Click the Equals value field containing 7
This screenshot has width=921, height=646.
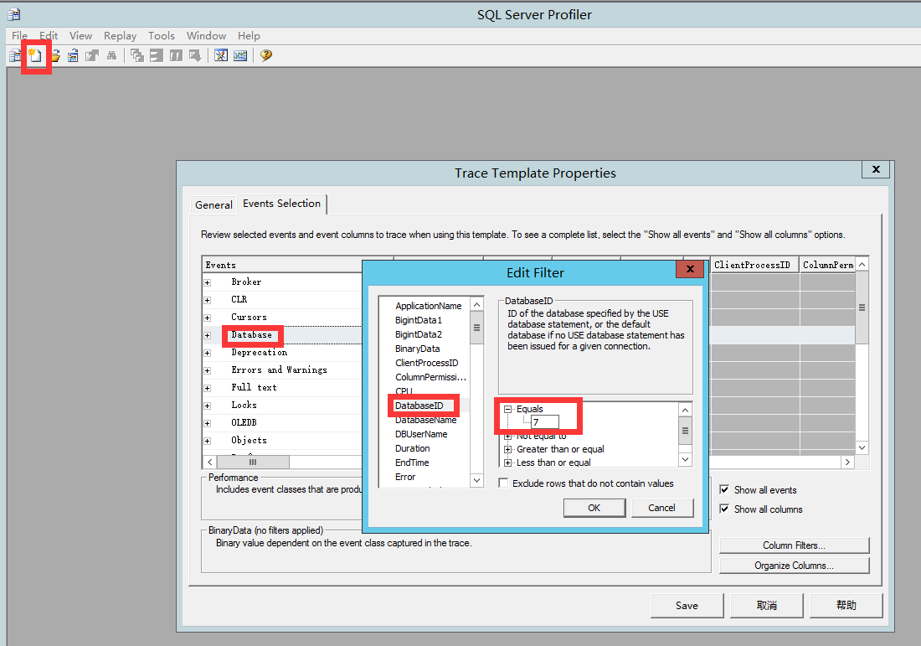[x=545, y=422]
